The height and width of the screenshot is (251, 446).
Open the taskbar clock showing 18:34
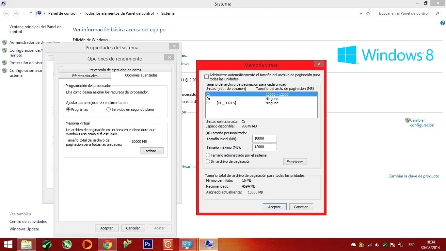pos(430,244)
